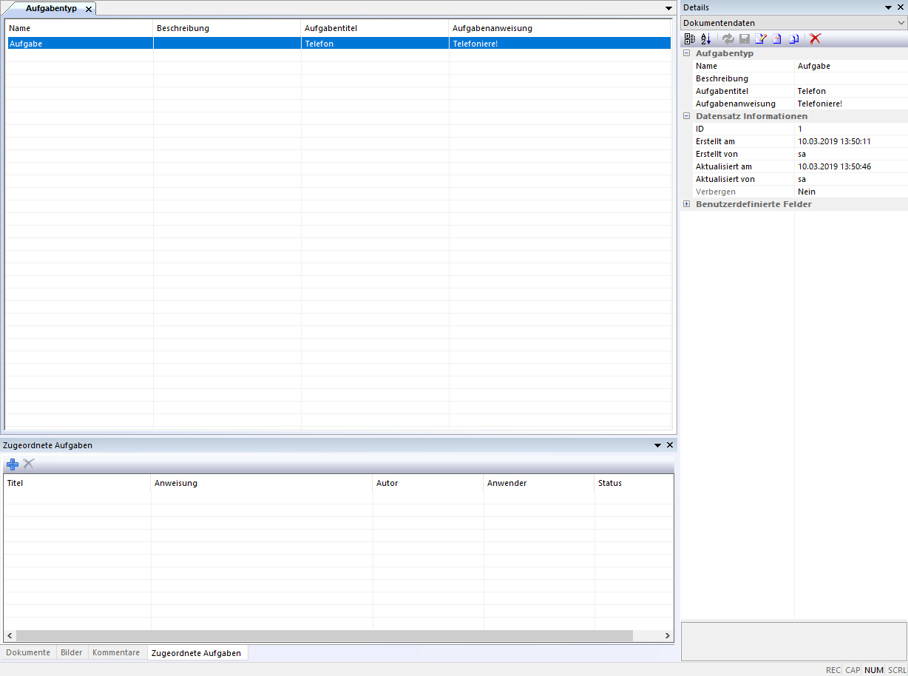The height and width of the screenshot is (676, 908).
Task: Switch details to categorized view
Action: pos(689,38)
